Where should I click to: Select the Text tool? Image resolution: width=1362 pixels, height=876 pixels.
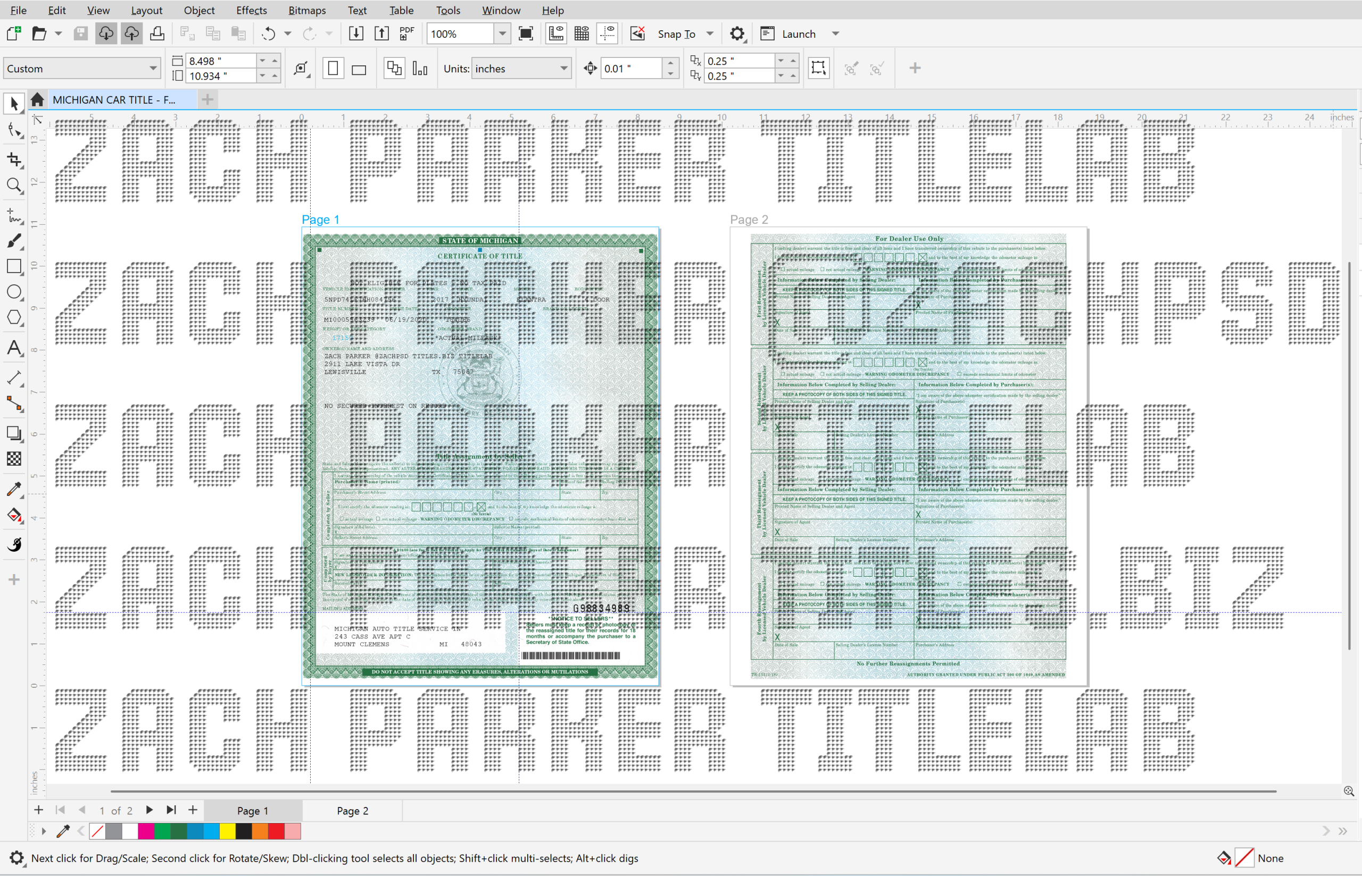pos(14,348)
